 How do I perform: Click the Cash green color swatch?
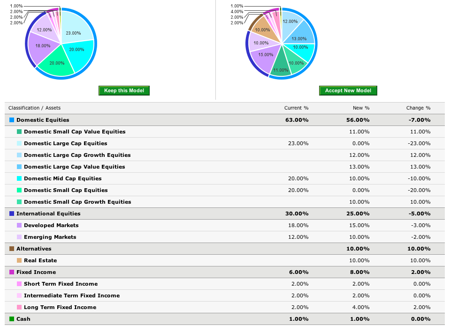(12, 319)
